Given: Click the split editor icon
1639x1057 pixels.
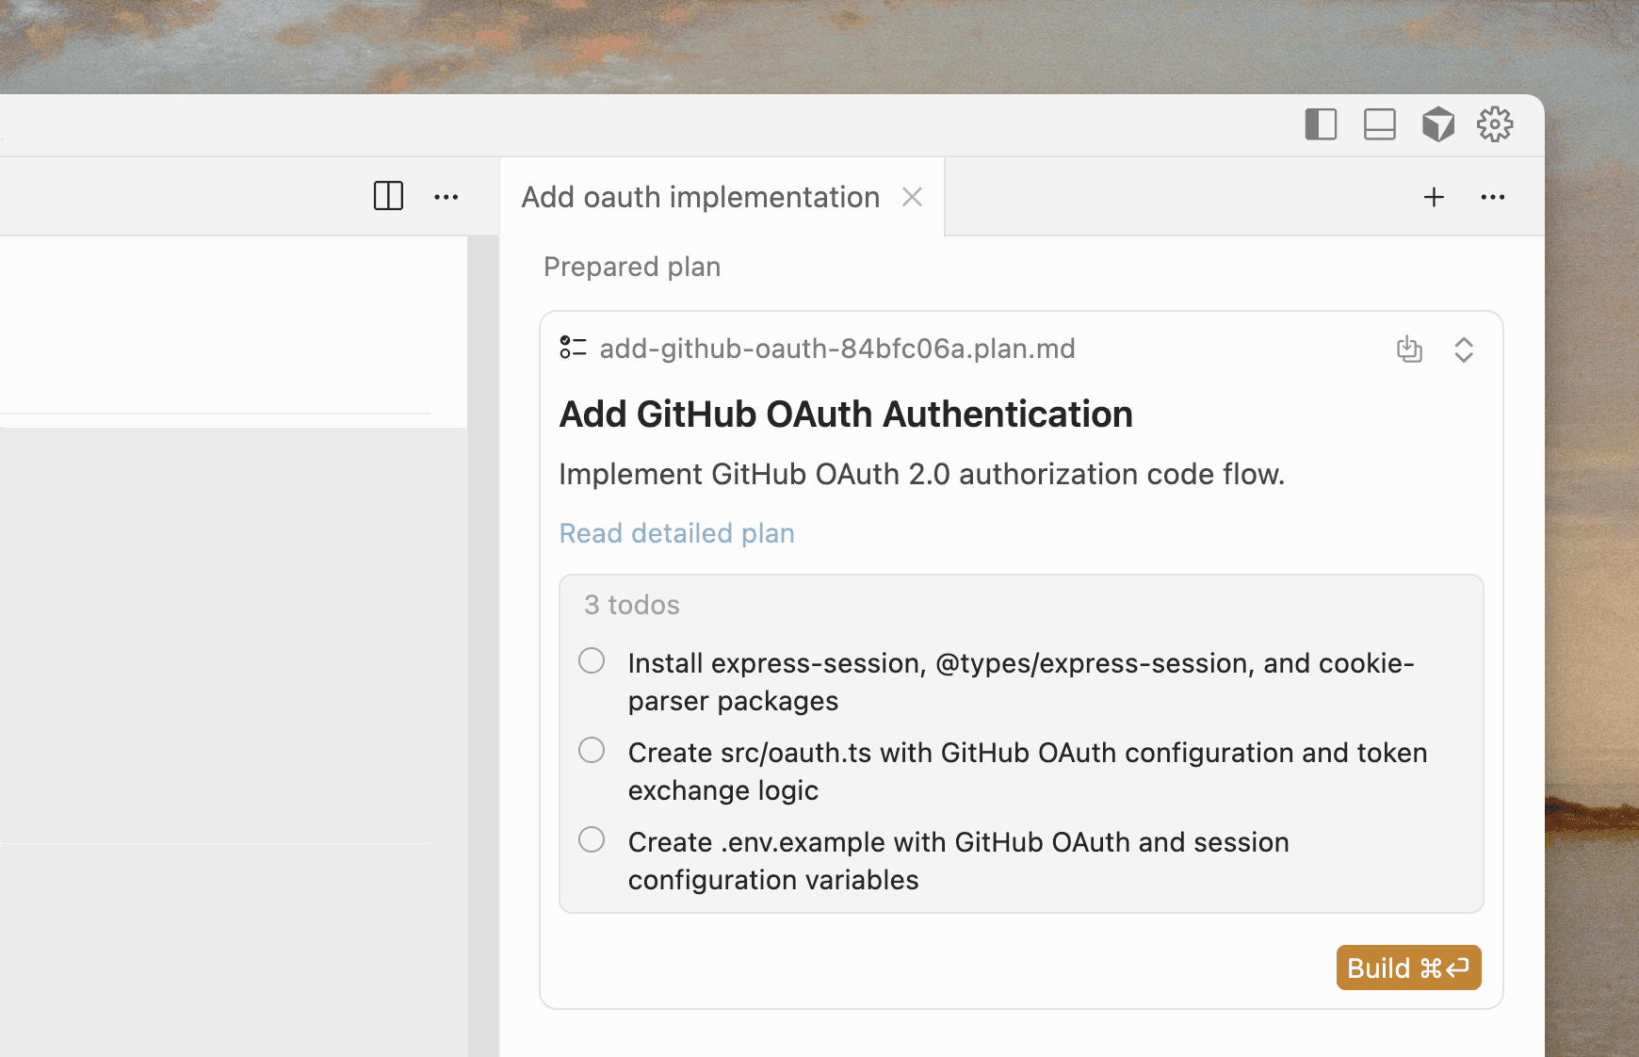Looking at the screenshot, I should [x=388, y=196].
